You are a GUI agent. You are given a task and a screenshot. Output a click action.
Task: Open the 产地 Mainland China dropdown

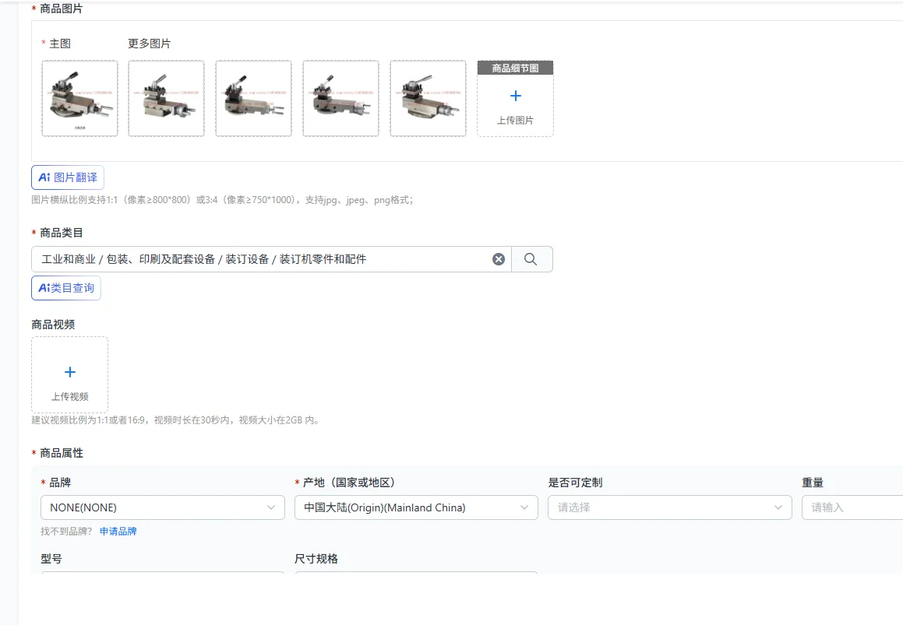[416, 507]
